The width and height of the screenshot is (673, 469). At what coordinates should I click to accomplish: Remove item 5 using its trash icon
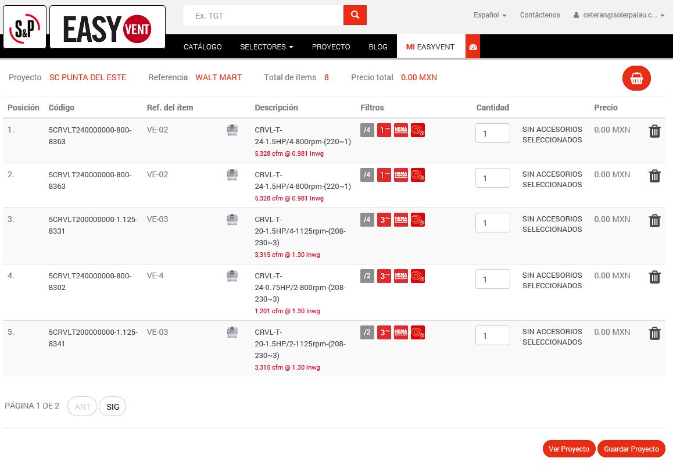tap(654, 334)
